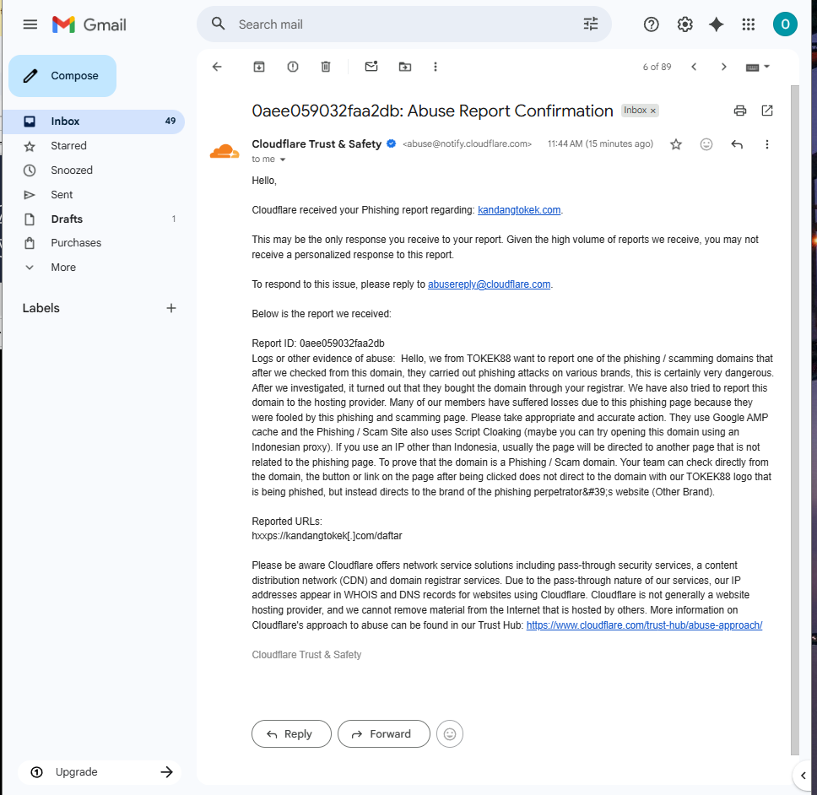Archive this email
The image size is (817, 795).
(259, 67)
